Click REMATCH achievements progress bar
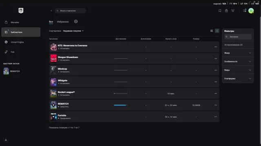This screenshot has width=261, height=146. pos(121,105)
